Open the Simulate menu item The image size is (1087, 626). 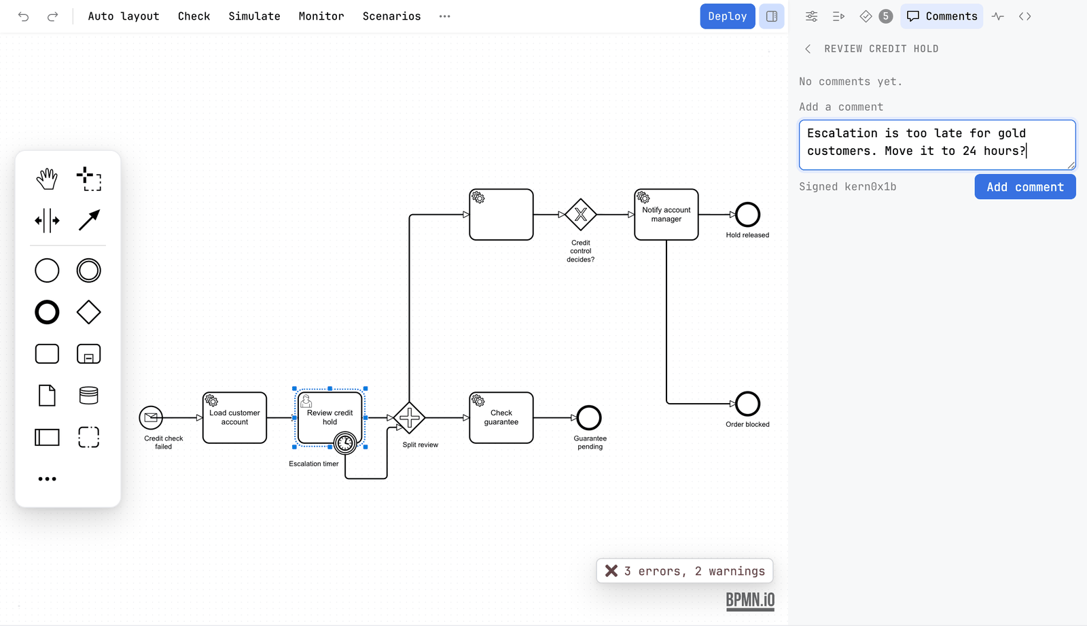(x=254, y=16)
